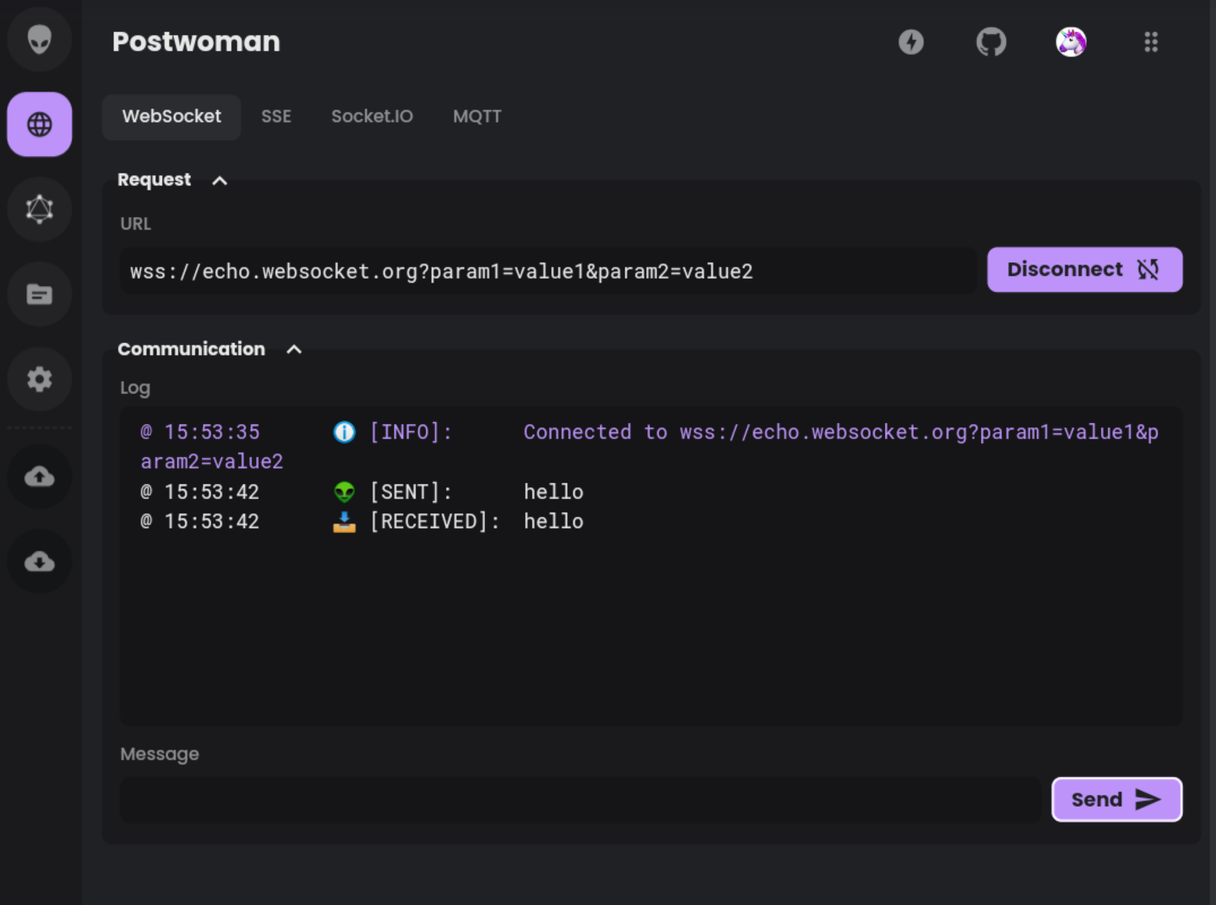Open the GraphQL sidebar icon
Viewport: 1216px width, 905px height.
(40, 209)
